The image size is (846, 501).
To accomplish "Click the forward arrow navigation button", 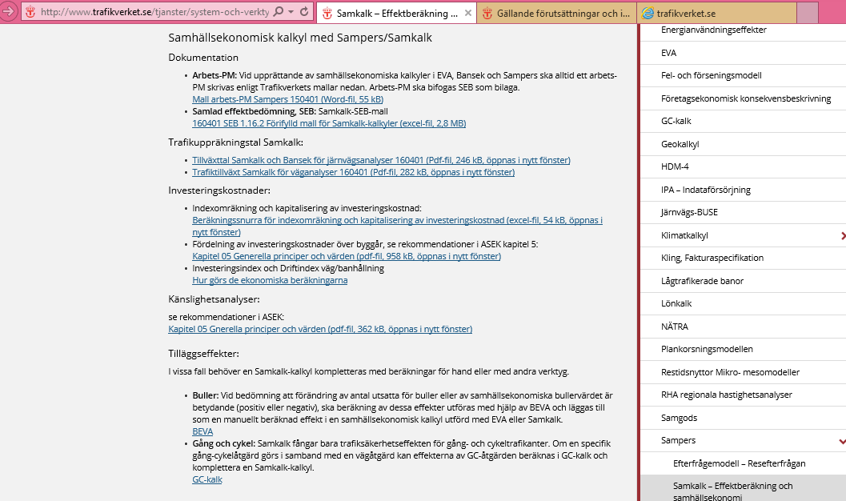I will [x=7, y=11].
